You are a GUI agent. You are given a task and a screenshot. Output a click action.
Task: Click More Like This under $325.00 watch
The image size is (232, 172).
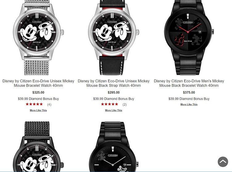point(38,110)
